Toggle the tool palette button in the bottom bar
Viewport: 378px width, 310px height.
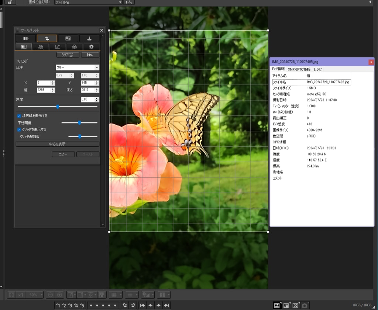click(x=276, y=305)
